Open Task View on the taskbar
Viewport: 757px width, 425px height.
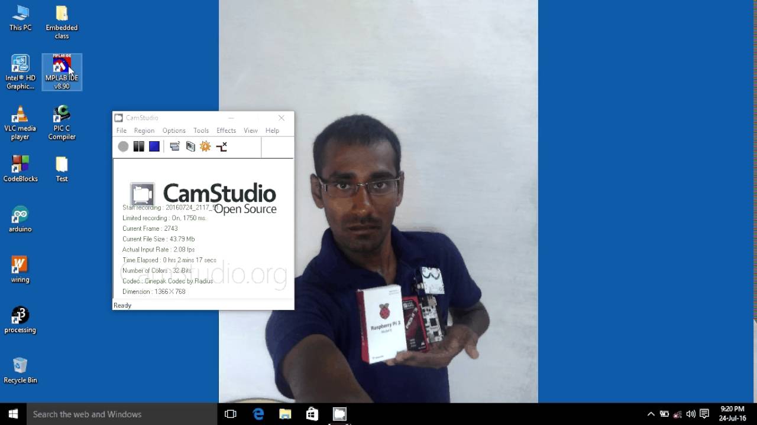point(231,414)
